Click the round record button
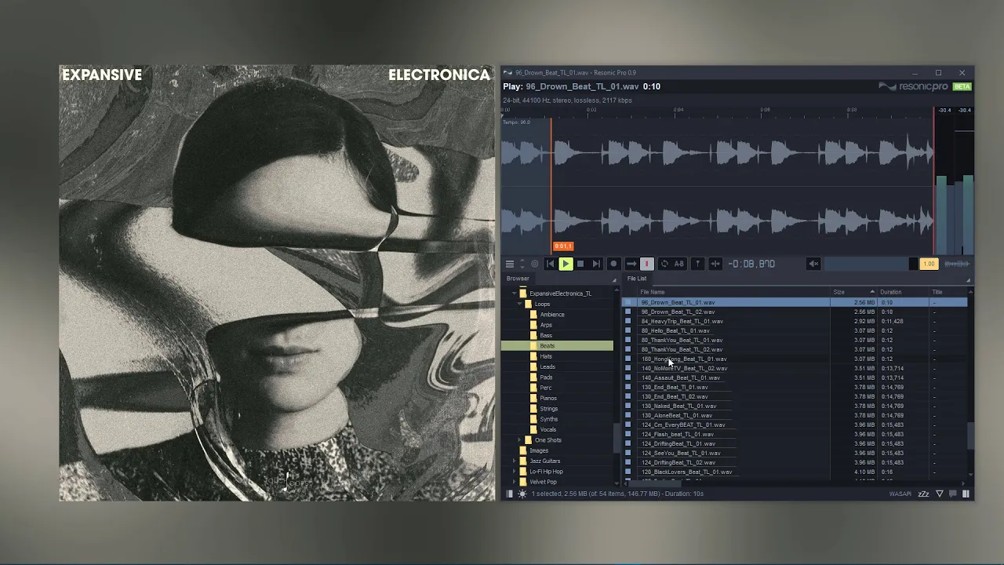This screenshot has height=565, width=1004. (613, 264)
